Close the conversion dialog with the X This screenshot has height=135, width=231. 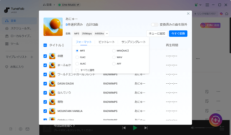tap(188, 14)
